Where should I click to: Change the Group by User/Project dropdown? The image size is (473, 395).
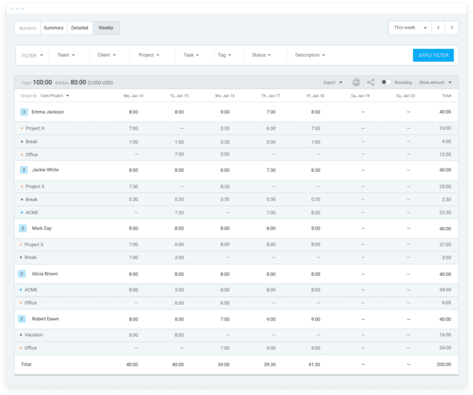pyautogui.click(x=55, y=96)
